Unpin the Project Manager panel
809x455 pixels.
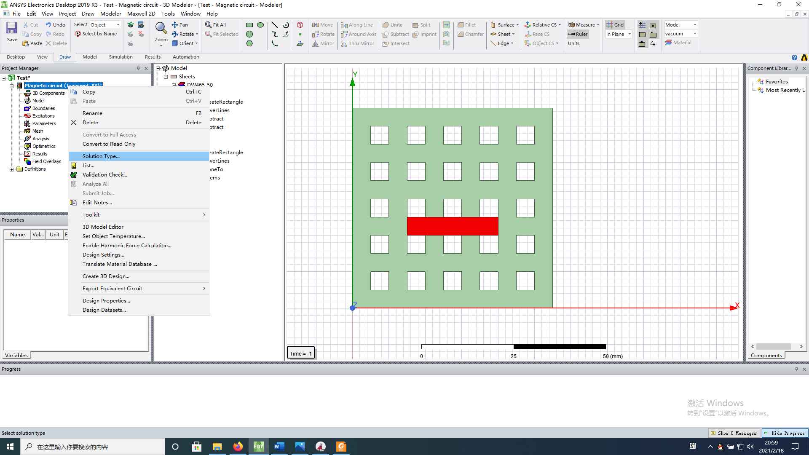pyautogui.click(x=137, y=68)
